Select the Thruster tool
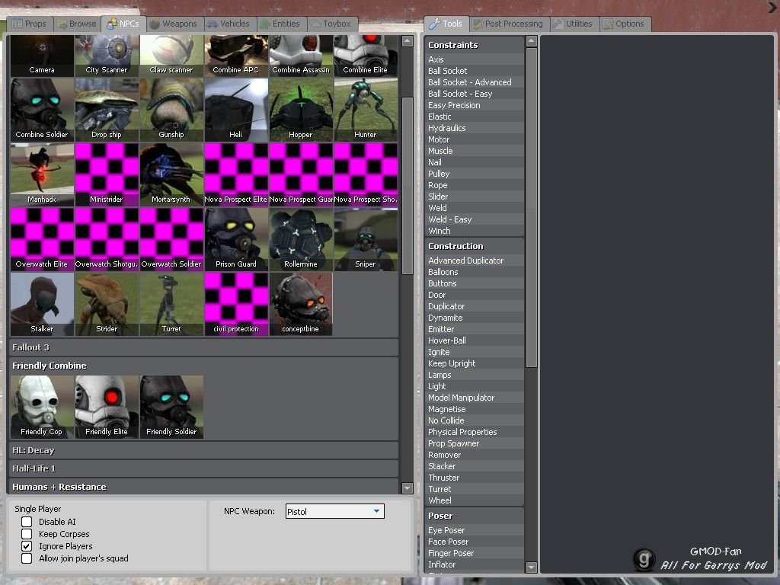780x585 pixels. [475, 478]
